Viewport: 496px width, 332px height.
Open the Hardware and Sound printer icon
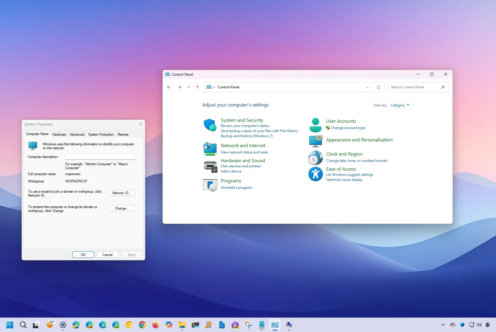[210, 166]
